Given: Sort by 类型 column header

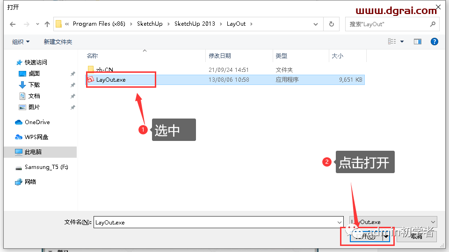Looking at the screenshot, I should click(281, 56).
